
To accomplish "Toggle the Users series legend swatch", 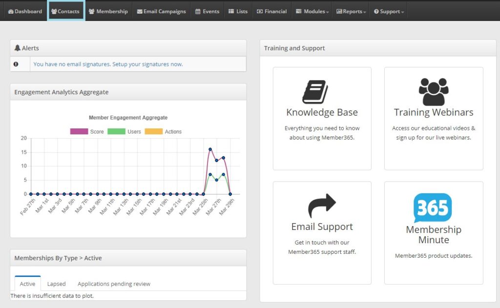I will (116, 131).
